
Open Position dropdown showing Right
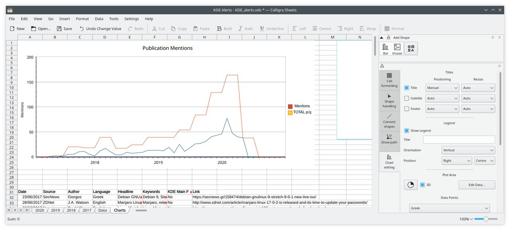[457, 161]
